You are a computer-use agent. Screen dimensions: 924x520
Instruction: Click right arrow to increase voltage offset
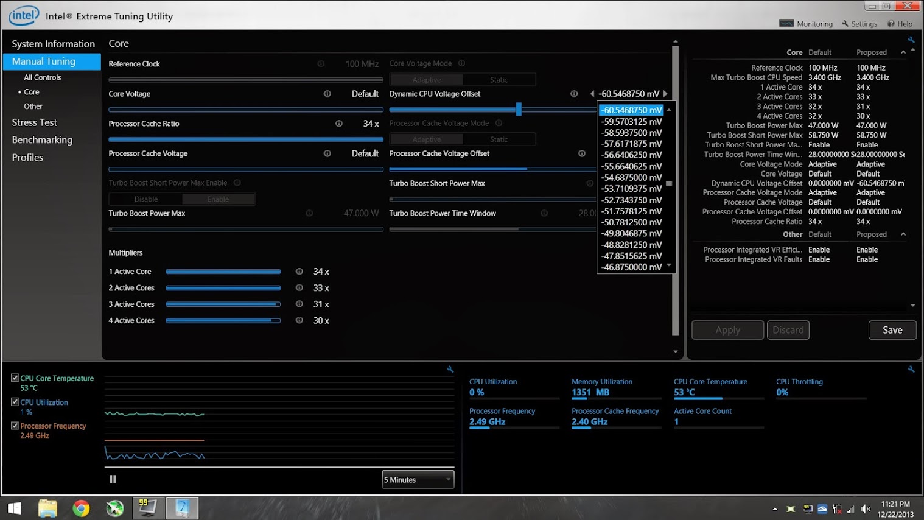(665, 94)
